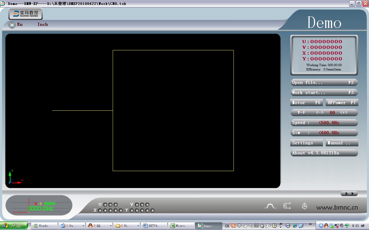Toggle HFPower with the F7 button
The width and height of the screenshot is (369, 230).
(x=342, y=103)
